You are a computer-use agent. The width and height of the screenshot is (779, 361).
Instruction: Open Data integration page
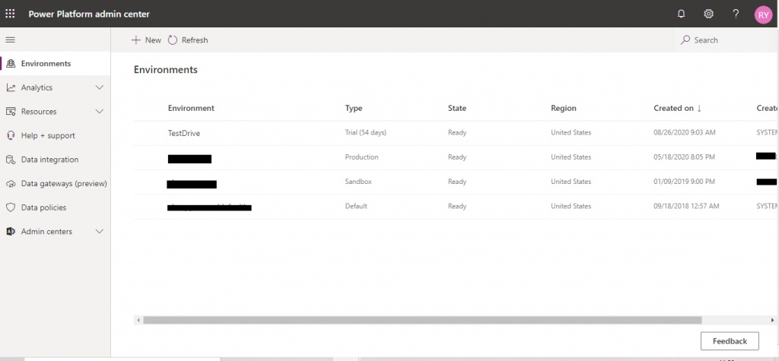[x=55, y=160]
